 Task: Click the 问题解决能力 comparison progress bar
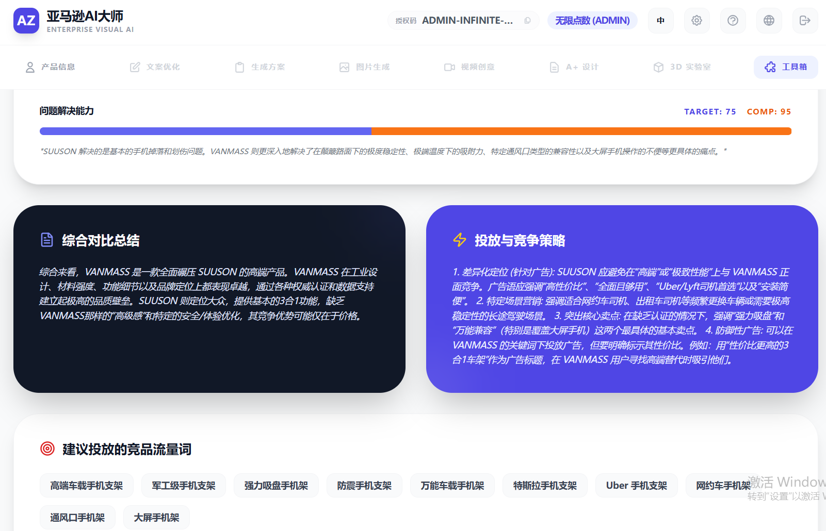pyautogui.click(x=415, y=131)
